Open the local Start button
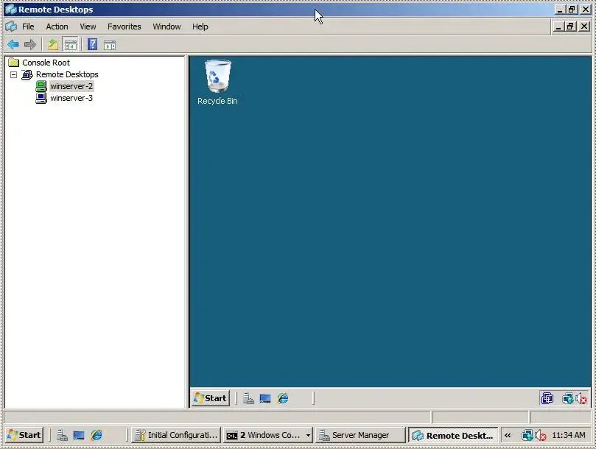The height and width of the screenshot is (449, 596). click(x=24, y=435)
